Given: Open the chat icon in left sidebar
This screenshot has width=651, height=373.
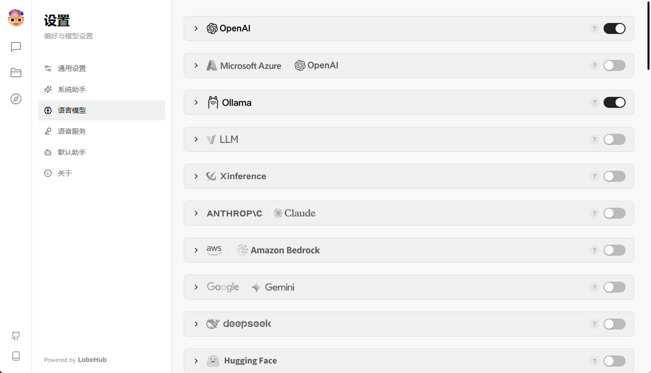Looking at the screenshot, I should click(16, 47).
